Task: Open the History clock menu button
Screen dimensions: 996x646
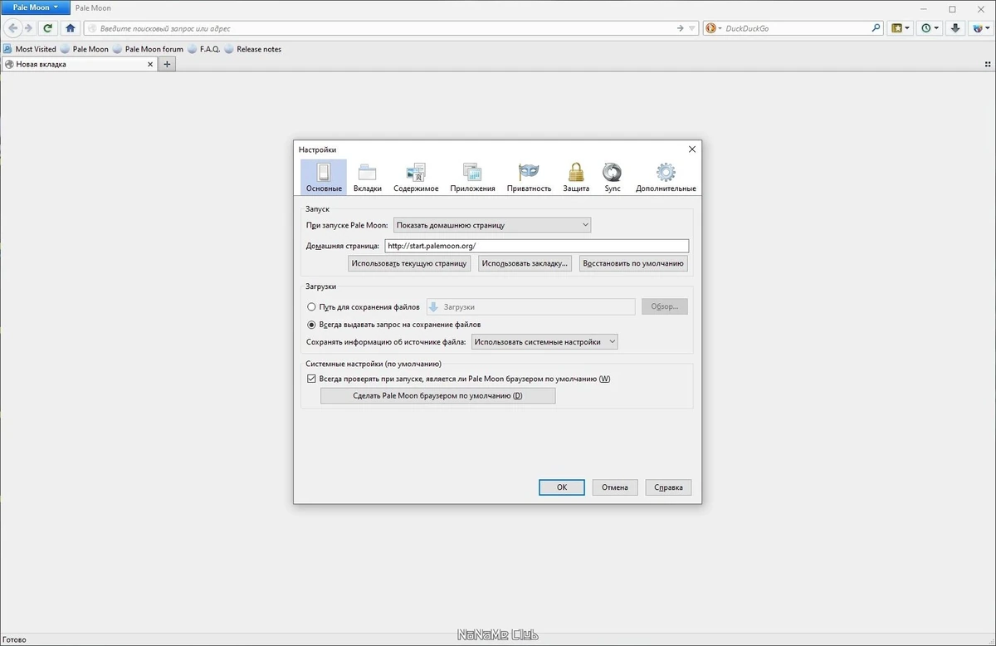Action: (x=930, y=28)
